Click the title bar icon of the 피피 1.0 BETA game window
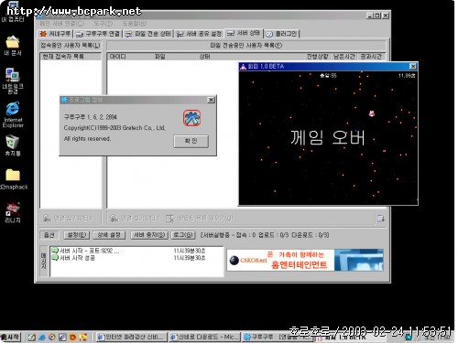 pyautogui.click(x=243, y=67)
